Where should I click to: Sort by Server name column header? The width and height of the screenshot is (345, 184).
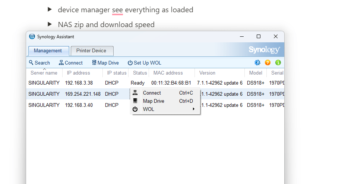point(44,73)
